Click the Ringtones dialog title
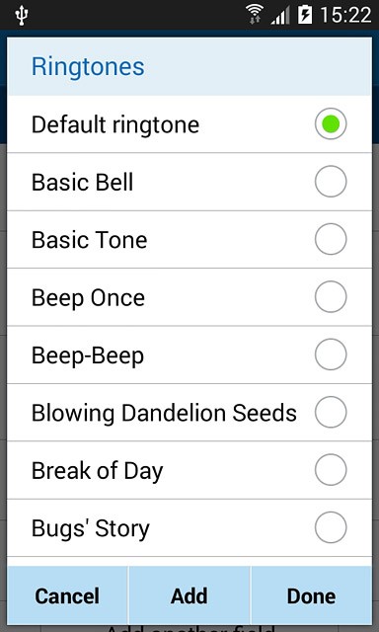379x632 pixels. [88, 67]
